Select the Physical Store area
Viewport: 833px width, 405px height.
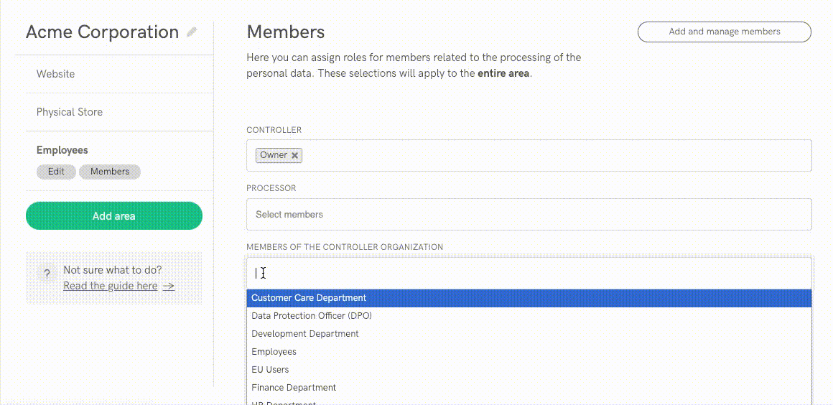(x=70, y=112)
